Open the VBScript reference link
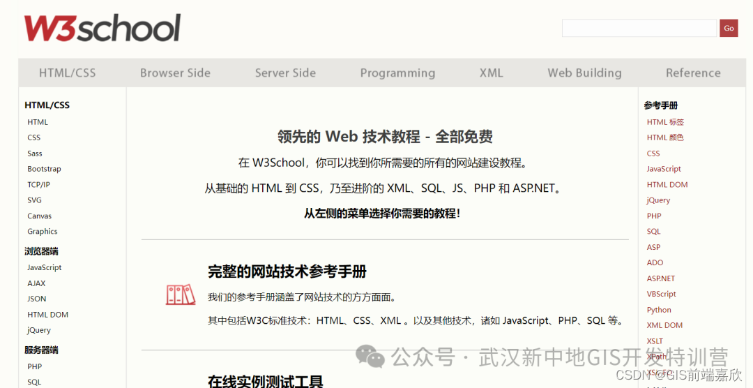 tap(661, 294)
